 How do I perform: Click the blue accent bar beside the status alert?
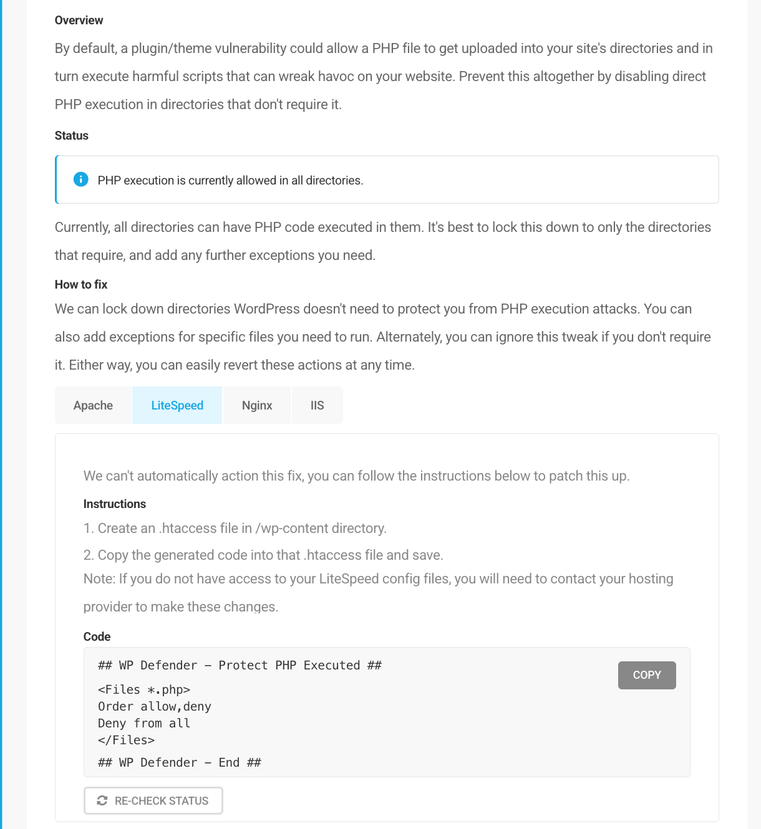tap(56, 180)
